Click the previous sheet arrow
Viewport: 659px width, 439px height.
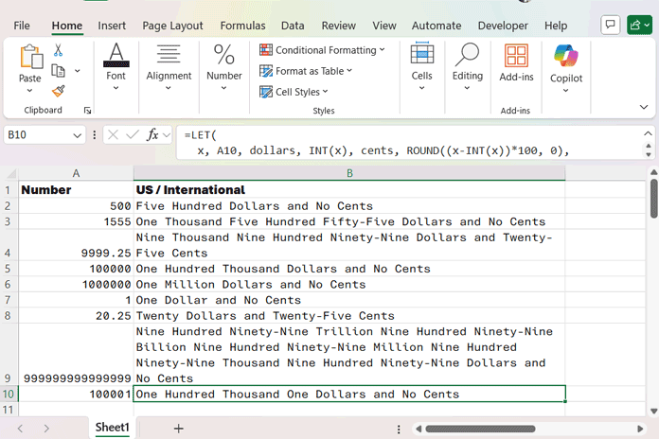pos(20,429)
